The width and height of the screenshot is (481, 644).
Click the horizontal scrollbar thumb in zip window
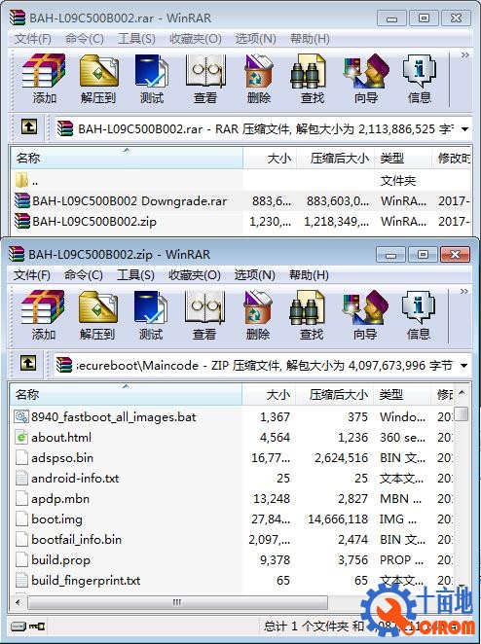coord(177,602)
